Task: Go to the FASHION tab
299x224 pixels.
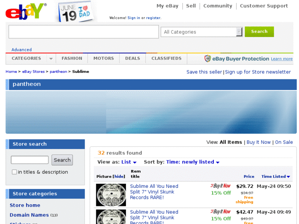Action: 72,58
